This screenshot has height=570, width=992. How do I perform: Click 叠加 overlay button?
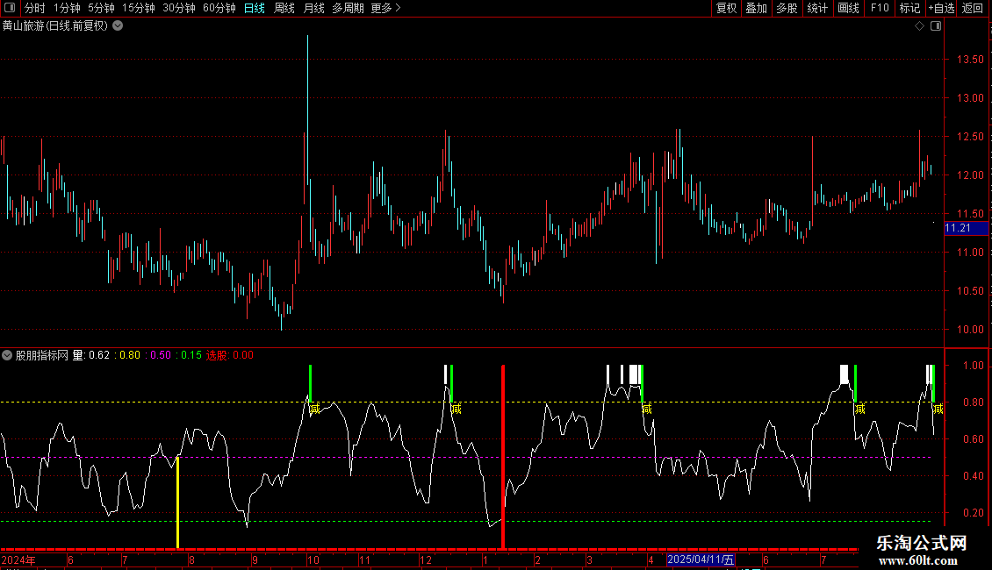coord(756,8)
